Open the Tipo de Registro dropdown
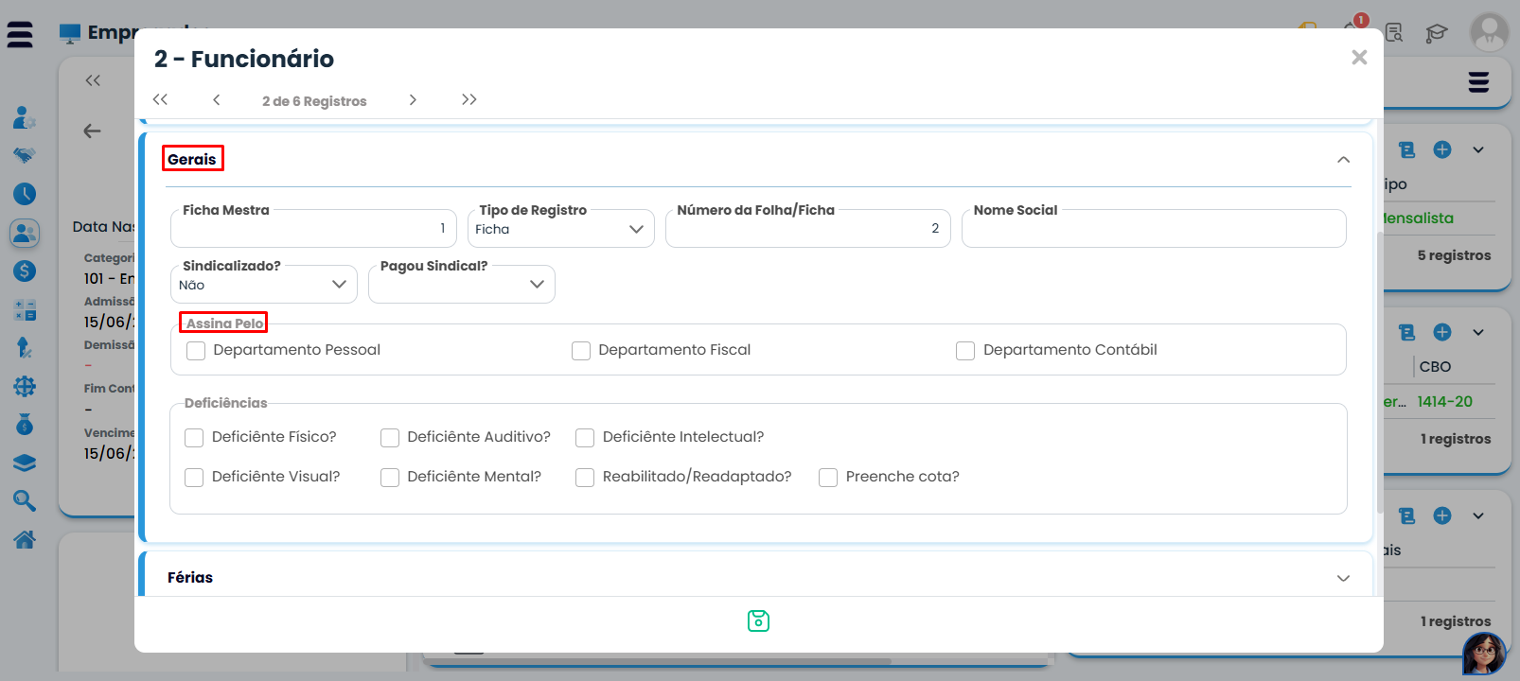The height and width of the screenshot is (681, 1520). coord(560,230)
